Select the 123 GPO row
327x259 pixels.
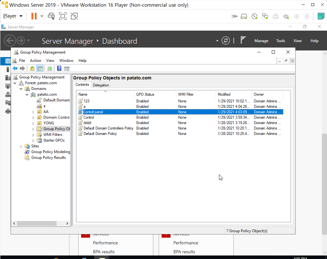(x=180, y=101)
